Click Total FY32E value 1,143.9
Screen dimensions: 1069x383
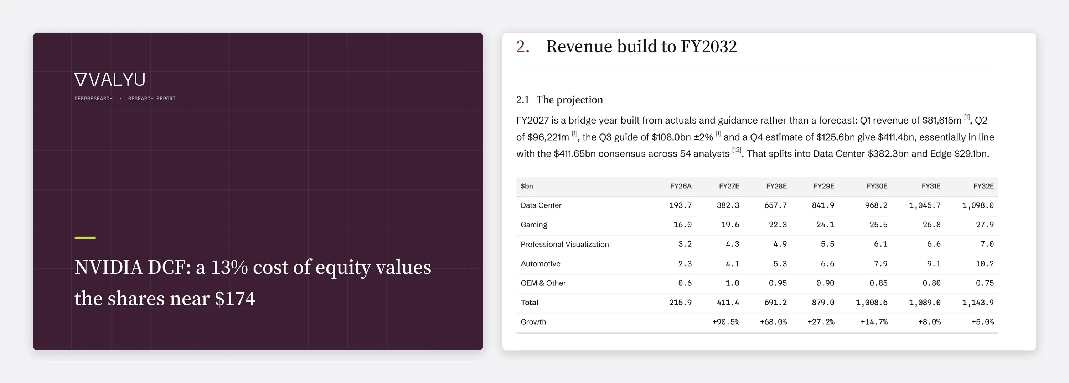978,303
